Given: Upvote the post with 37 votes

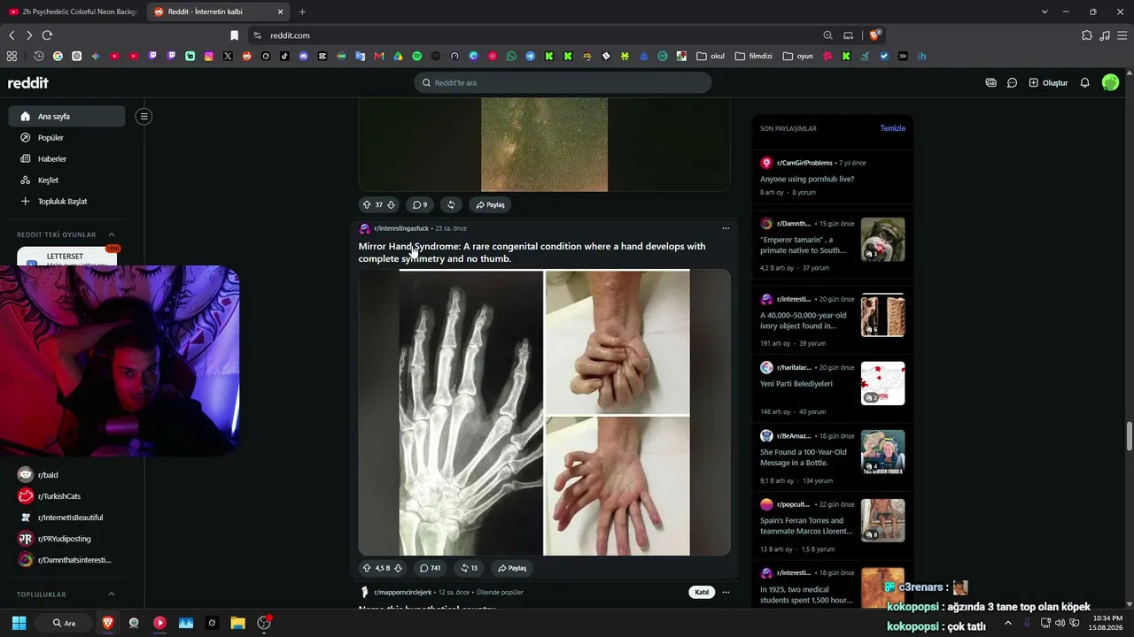Looking at the screenshot, I should point(367,204).
